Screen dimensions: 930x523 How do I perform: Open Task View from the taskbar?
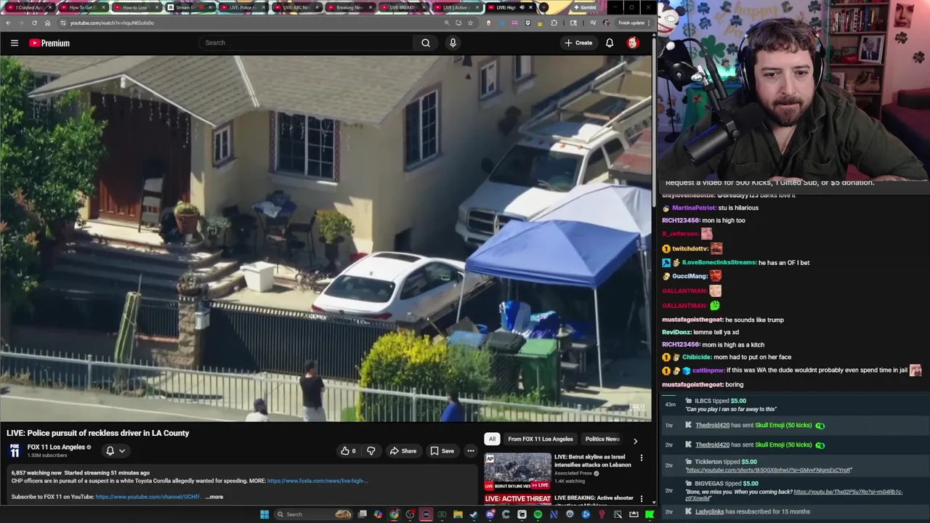363,514
